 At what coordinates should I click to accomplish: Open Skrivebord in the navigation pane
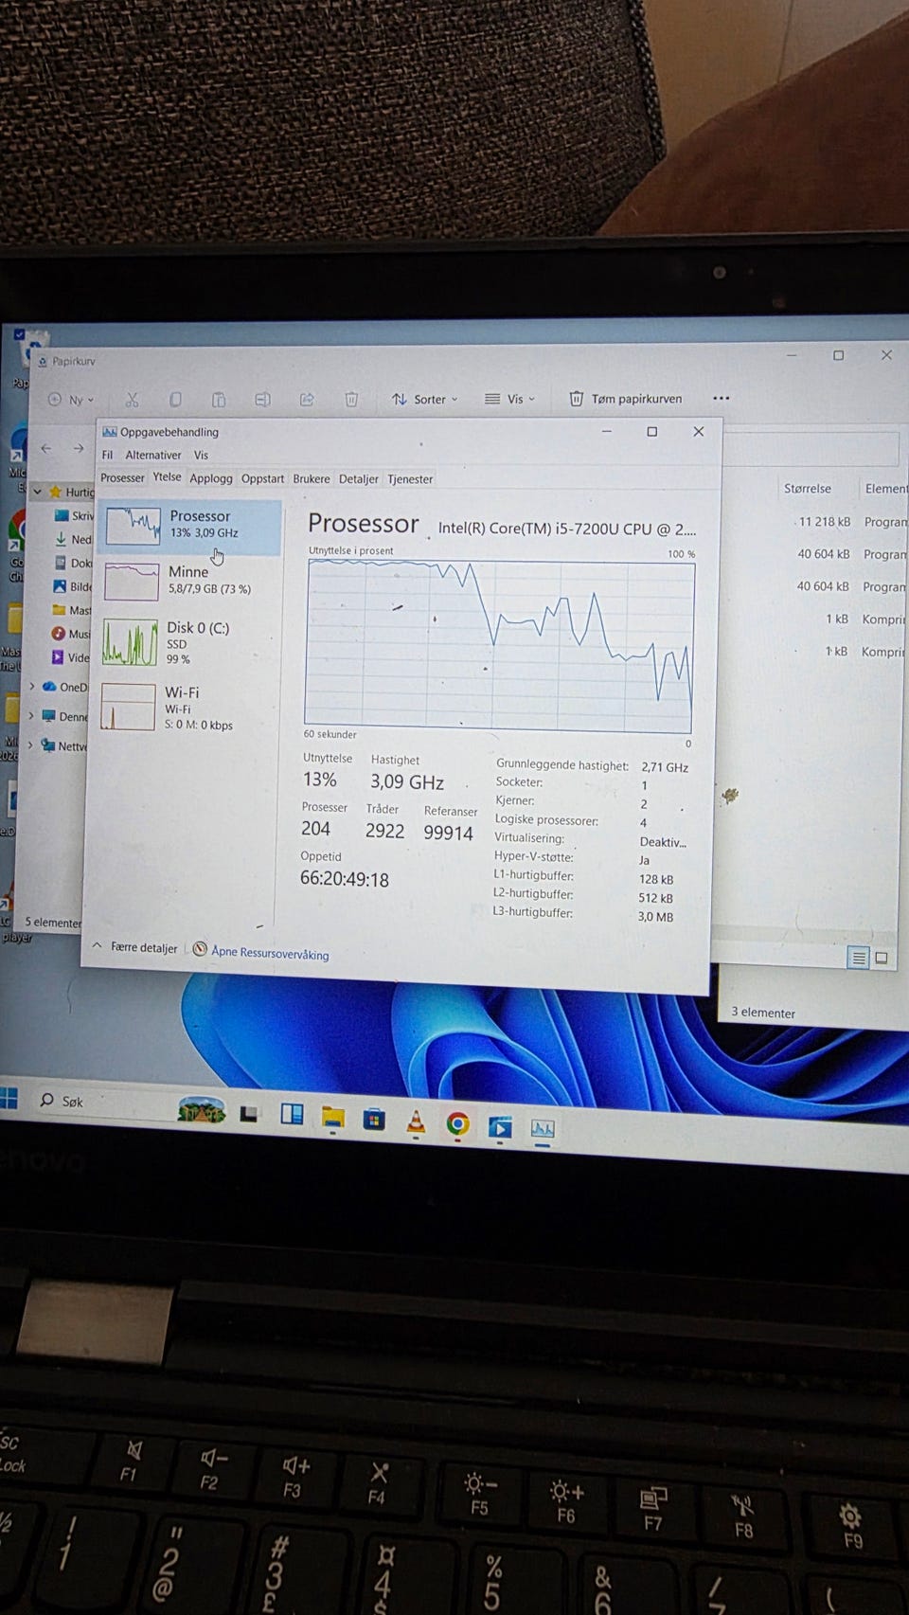point(74,516)
